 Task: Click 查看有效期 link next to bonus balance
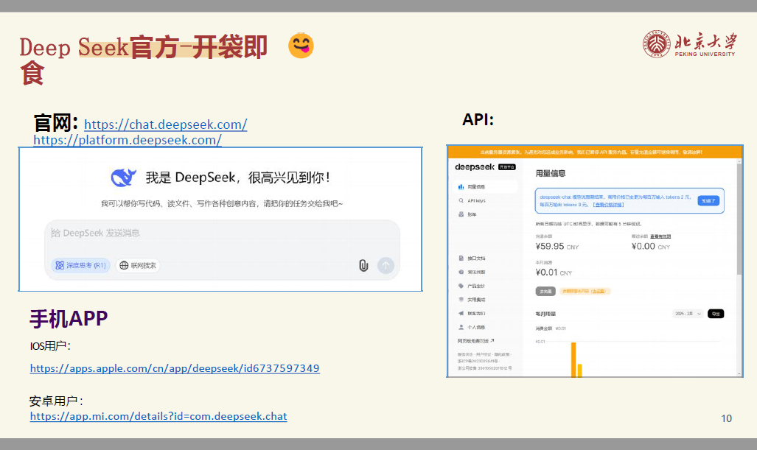tap(660, 236)
